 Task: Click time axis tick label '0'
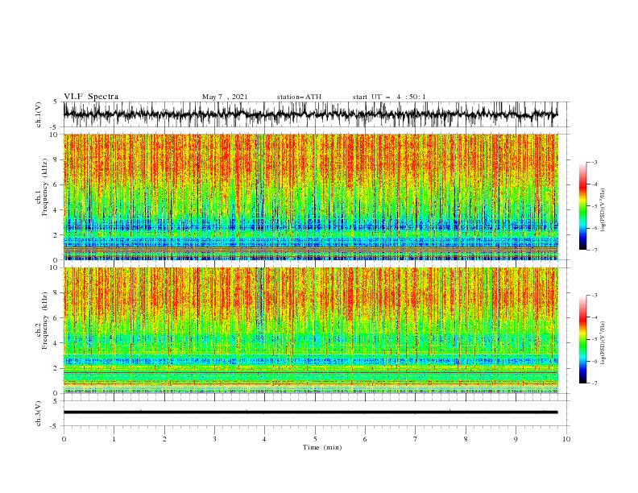coord(64,439)
